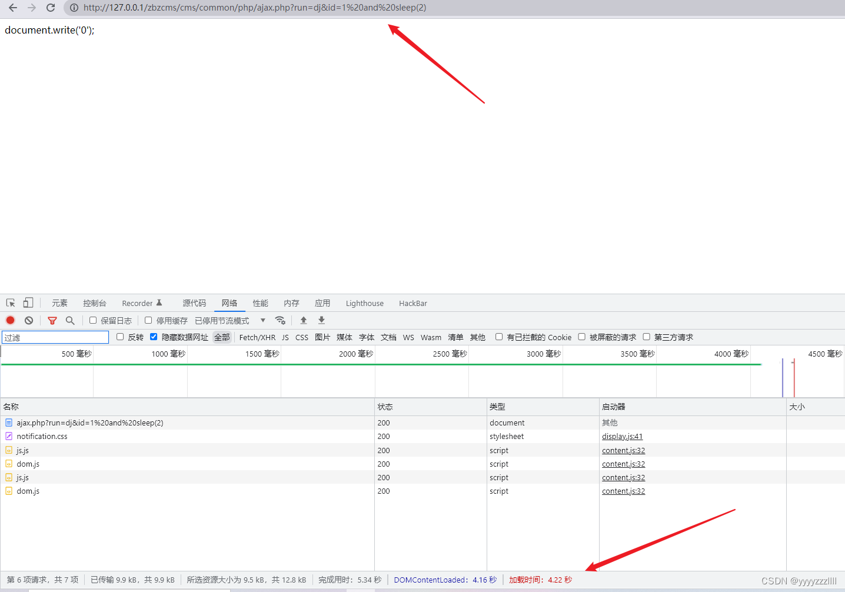
Task: Sort by the 类型 column header
Action: pos(543,407)
